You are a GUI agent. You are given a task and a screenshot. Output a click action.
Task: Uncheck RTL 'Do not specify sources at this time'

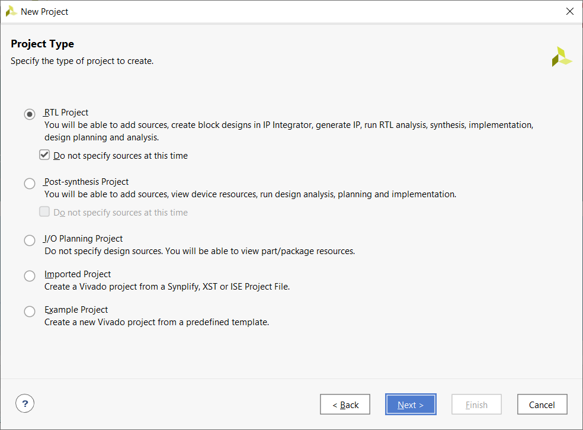click(x=44, y=155)
